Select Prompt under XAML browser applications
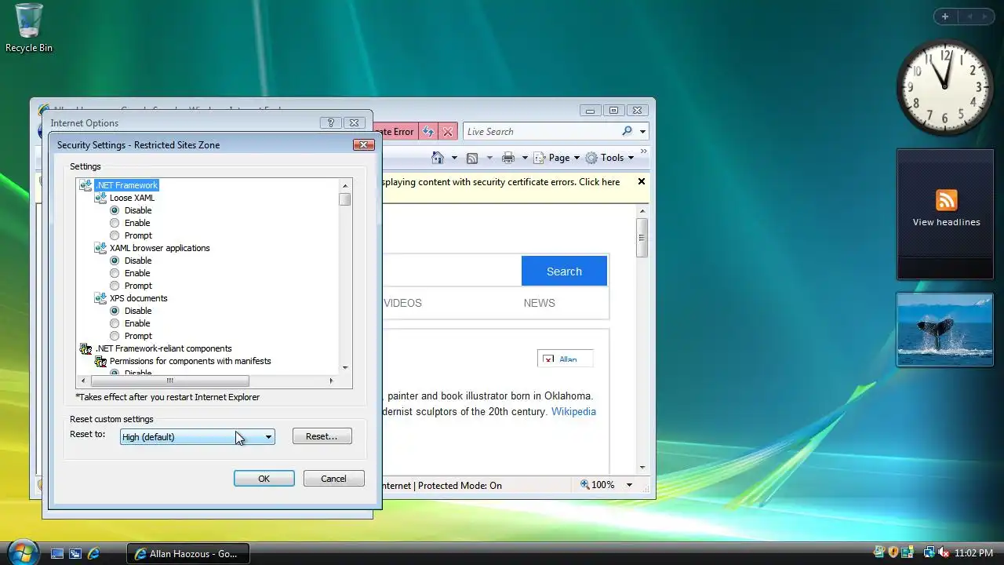 pyautogui.click(x=115, y=286)
